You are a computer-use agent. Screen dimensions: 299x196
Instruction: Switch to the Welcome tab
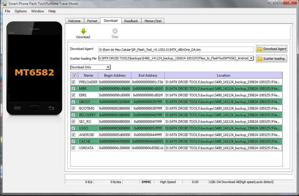click(x=74, y=21)
